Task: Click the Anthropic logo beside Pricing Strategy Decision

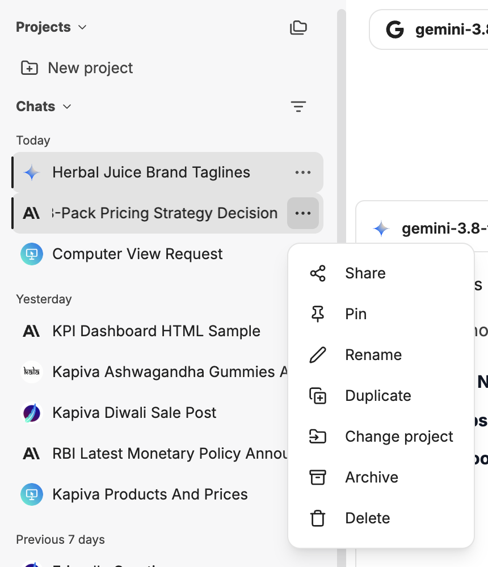Action: click(x=32, y=213)
